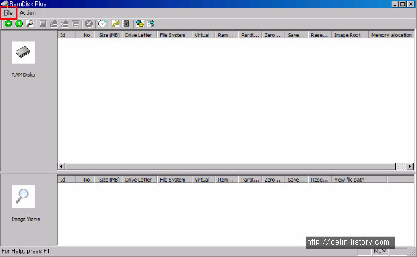Minimize the RamDisk Plus window
Image resolution: width=417 pixels, height=257 pixels.
point(395,4)
